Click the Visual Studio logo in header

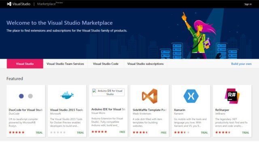tap(19, 4)
